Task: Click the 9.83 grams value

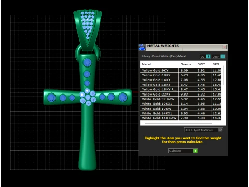Action: click(x=184, y=94)
